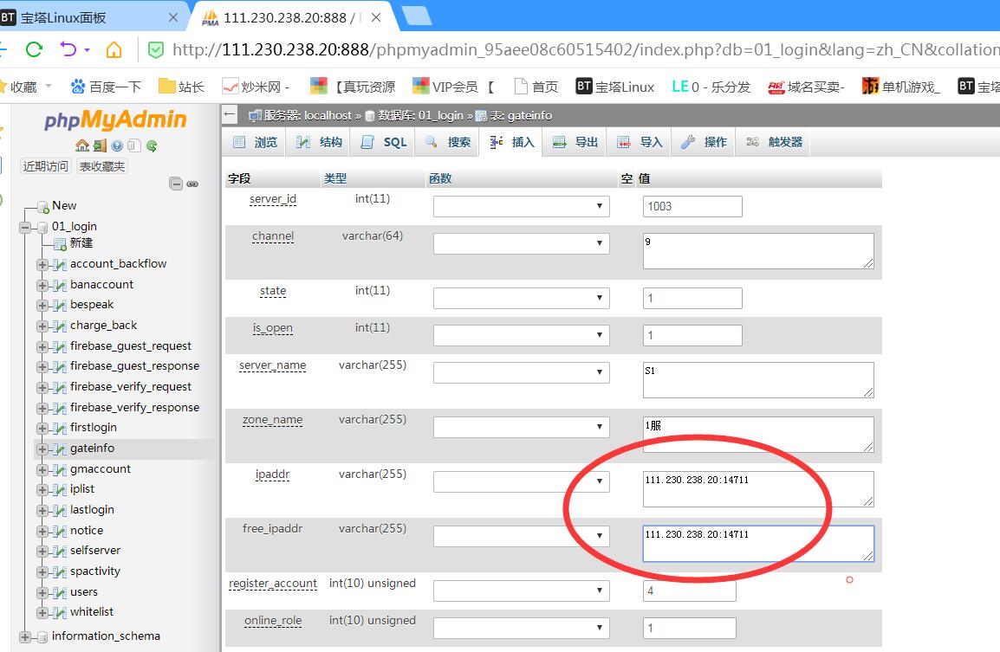Open the gmaccount table link
The width and height of the screenshot is (1000, 652).
coord(101,468)
